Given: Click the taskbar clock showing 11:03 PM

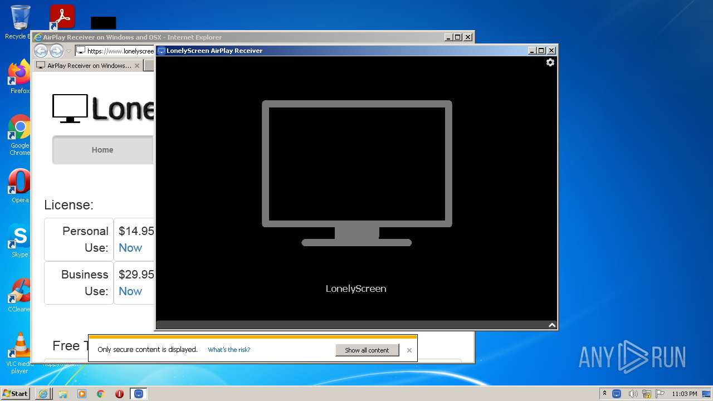Looking at the screenshot, I should [x=685, y=394].
